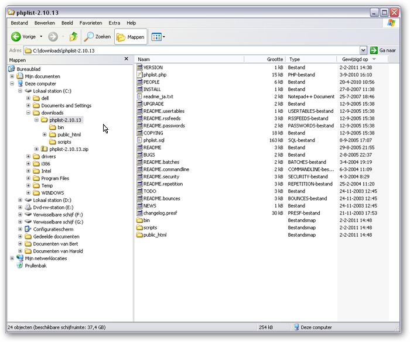Image resolution: width=410 pixels, height=342 pixels.
Task: Select the WINDOWS folder in the tree
Action: point(49,193)
